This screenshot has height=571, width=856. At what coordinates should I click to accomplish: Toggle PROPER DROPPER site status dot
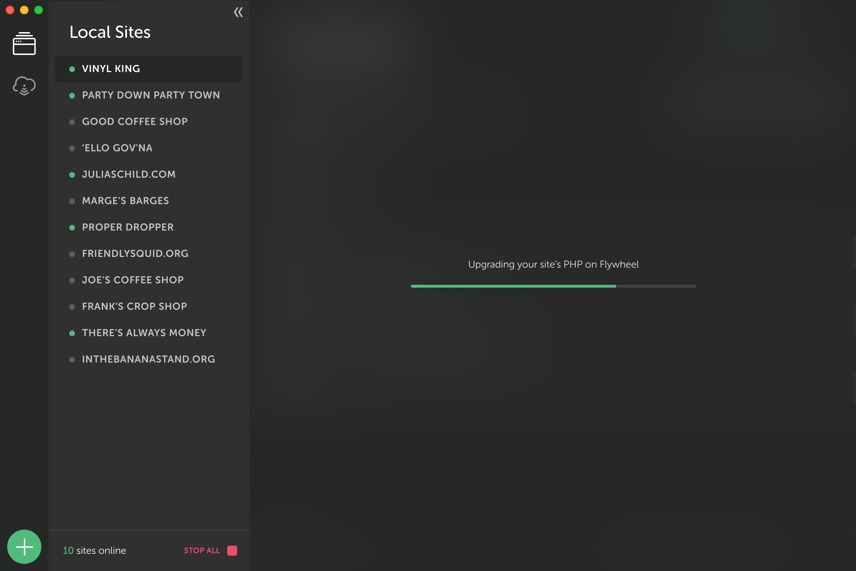pos(72,227)
